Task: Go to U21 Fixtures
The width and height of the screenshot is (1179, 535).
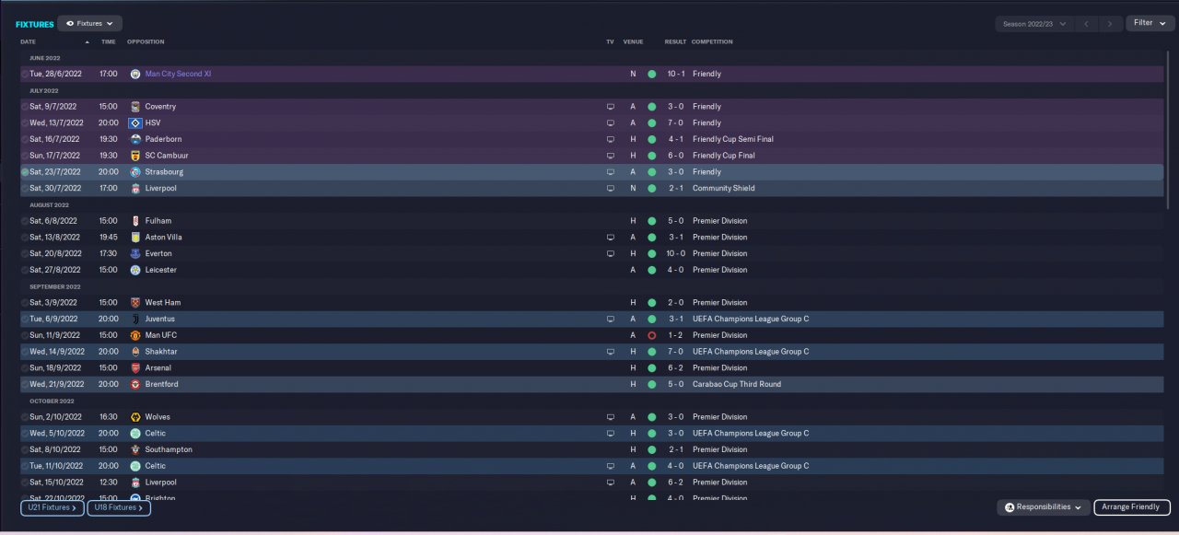Action: (x=52, y=507)
